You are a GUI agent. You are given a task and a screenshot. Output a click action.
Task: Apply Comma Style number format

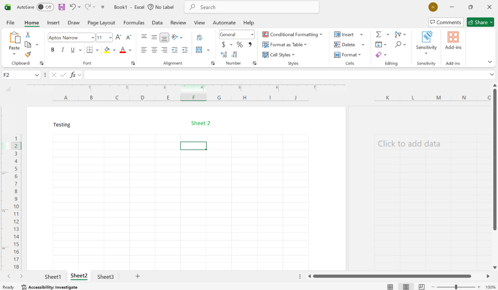click(250, 45)
